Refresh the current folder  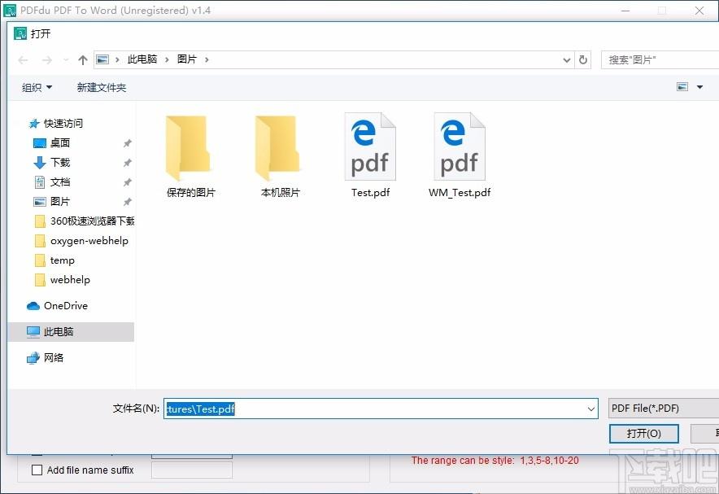point(583,59)
